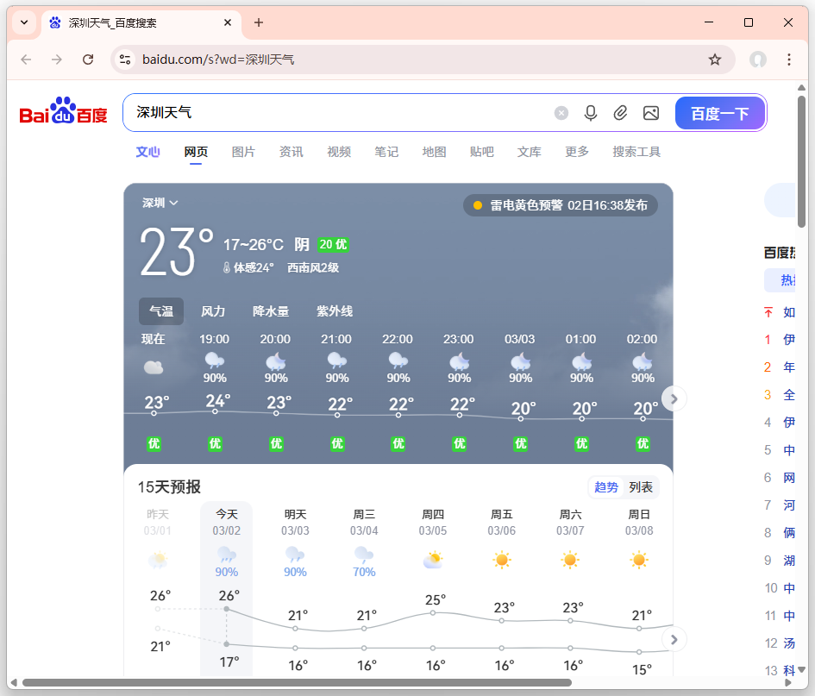815x696 pixels.
Task: Bookmark the page with the star icon
Action: click(714, 60)
